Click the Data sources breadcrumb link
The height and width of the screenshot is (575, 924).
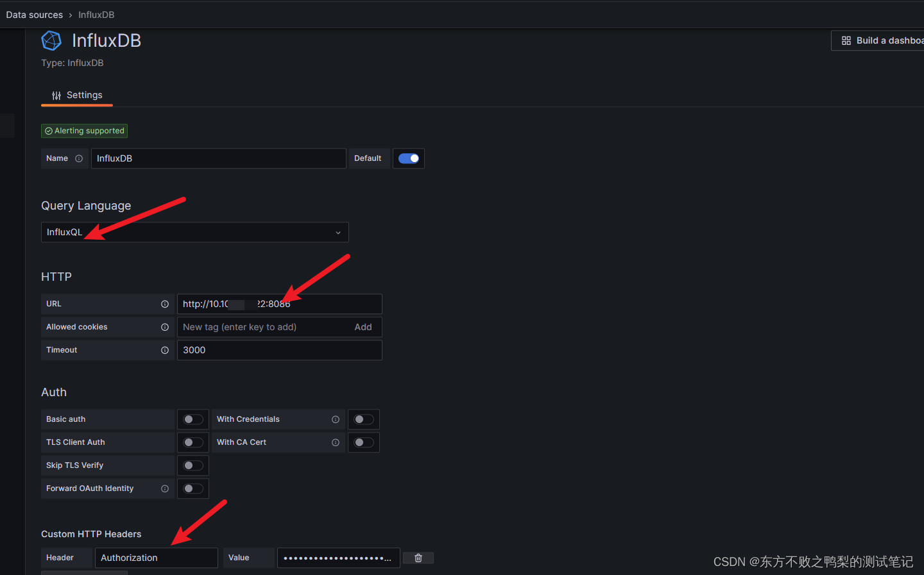(x=35, y=15)
